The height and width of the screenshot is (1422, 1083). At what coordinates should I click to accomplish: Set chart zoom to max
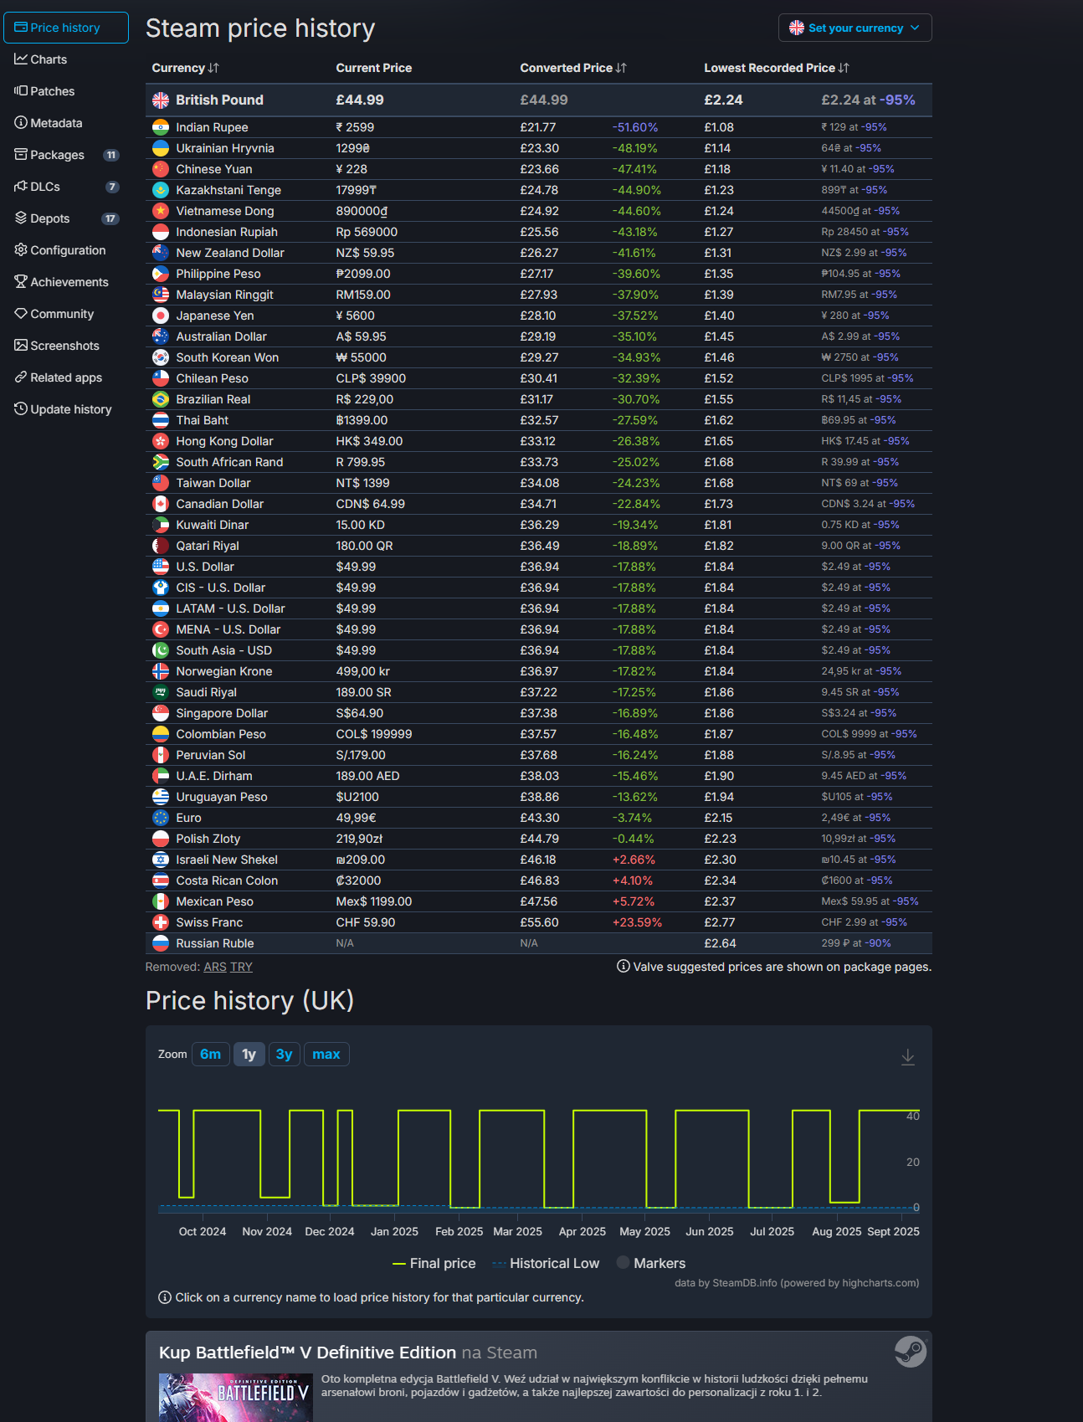pyautogui.click(x=326, y=1055)
